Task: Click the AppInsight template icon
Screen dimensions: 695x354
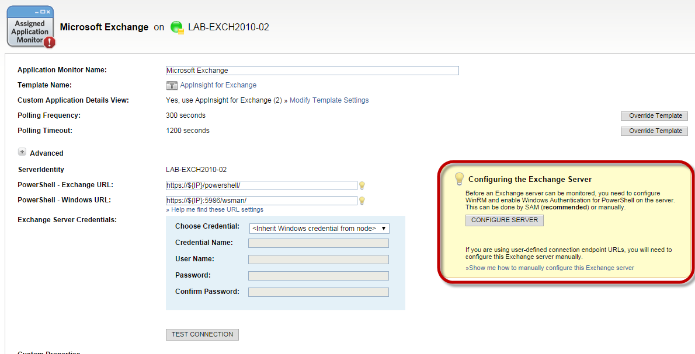Action: (172, 85)
